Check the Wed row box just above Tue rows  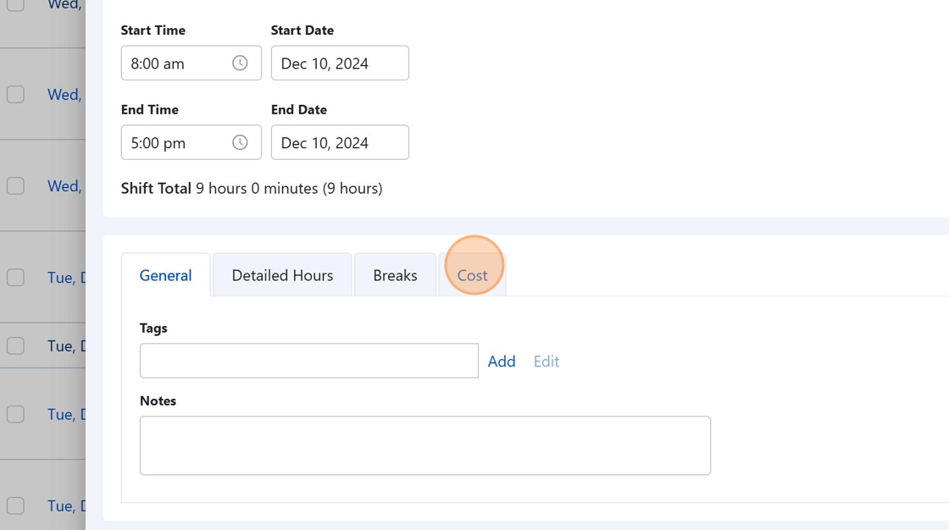(x=15, y=185)
